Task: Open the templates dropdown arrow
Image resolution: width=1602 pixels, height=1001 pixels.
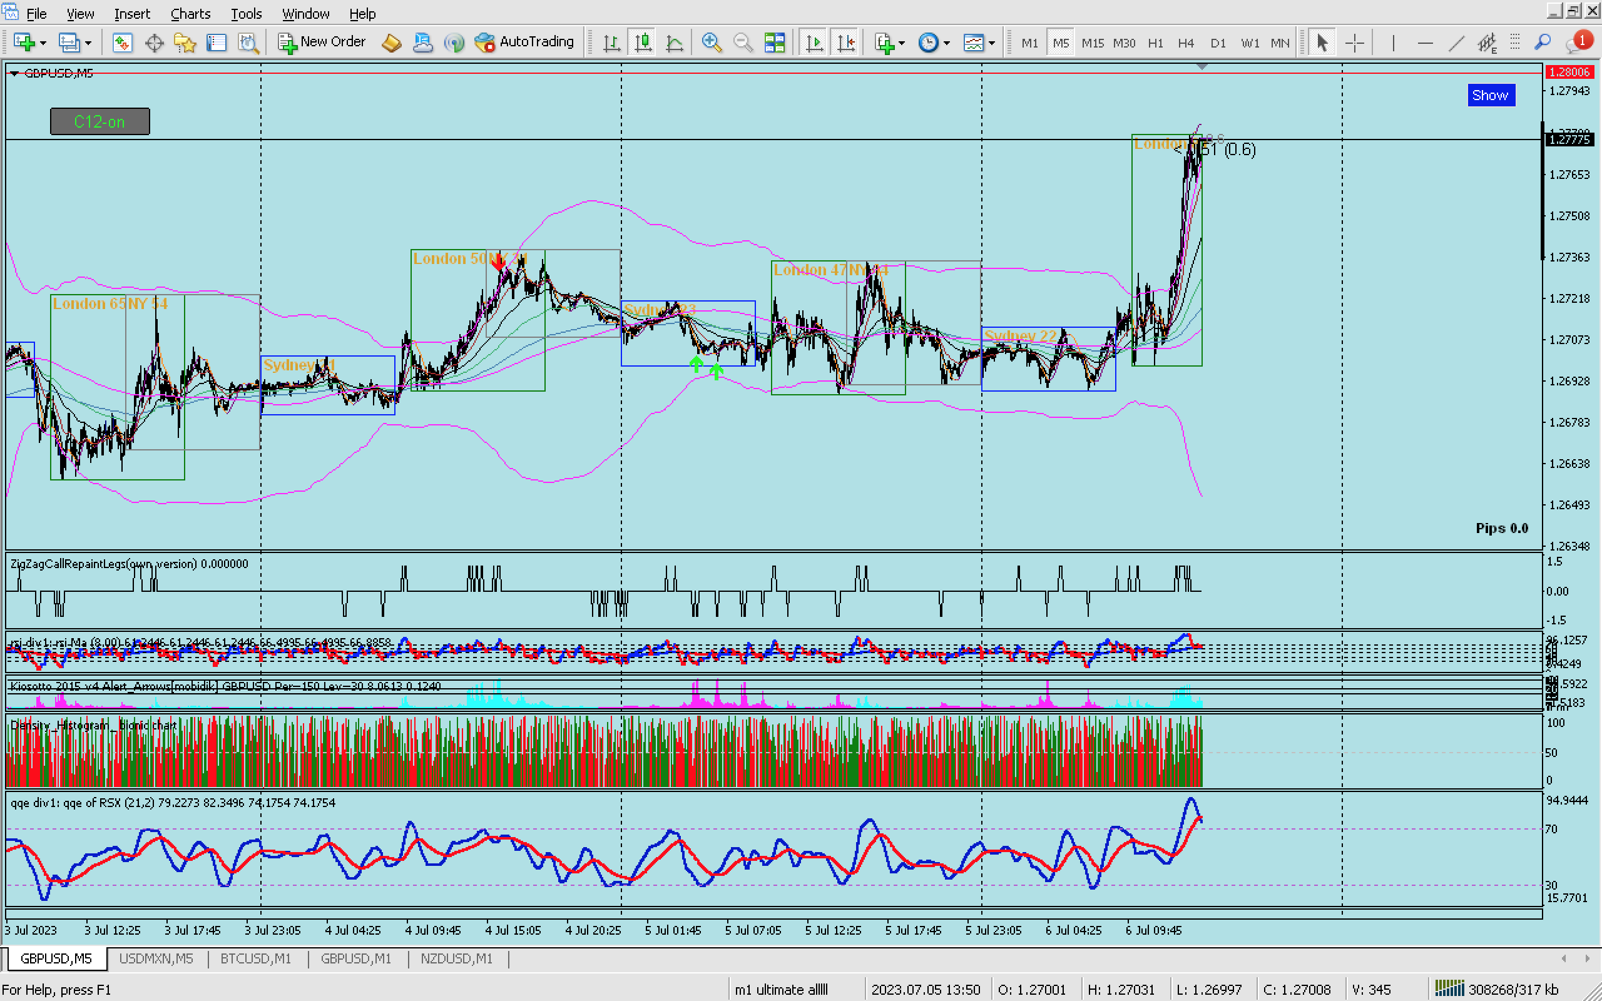Action: 992,43
